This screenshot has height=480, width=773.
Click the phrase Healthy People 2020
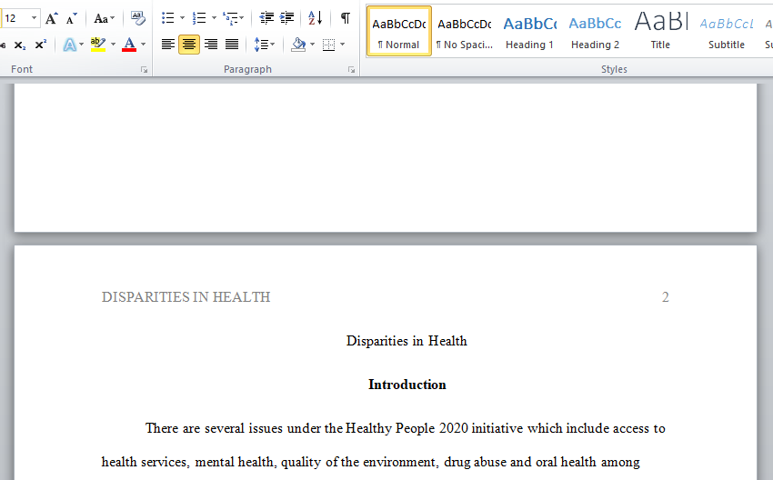click(407, 428)
